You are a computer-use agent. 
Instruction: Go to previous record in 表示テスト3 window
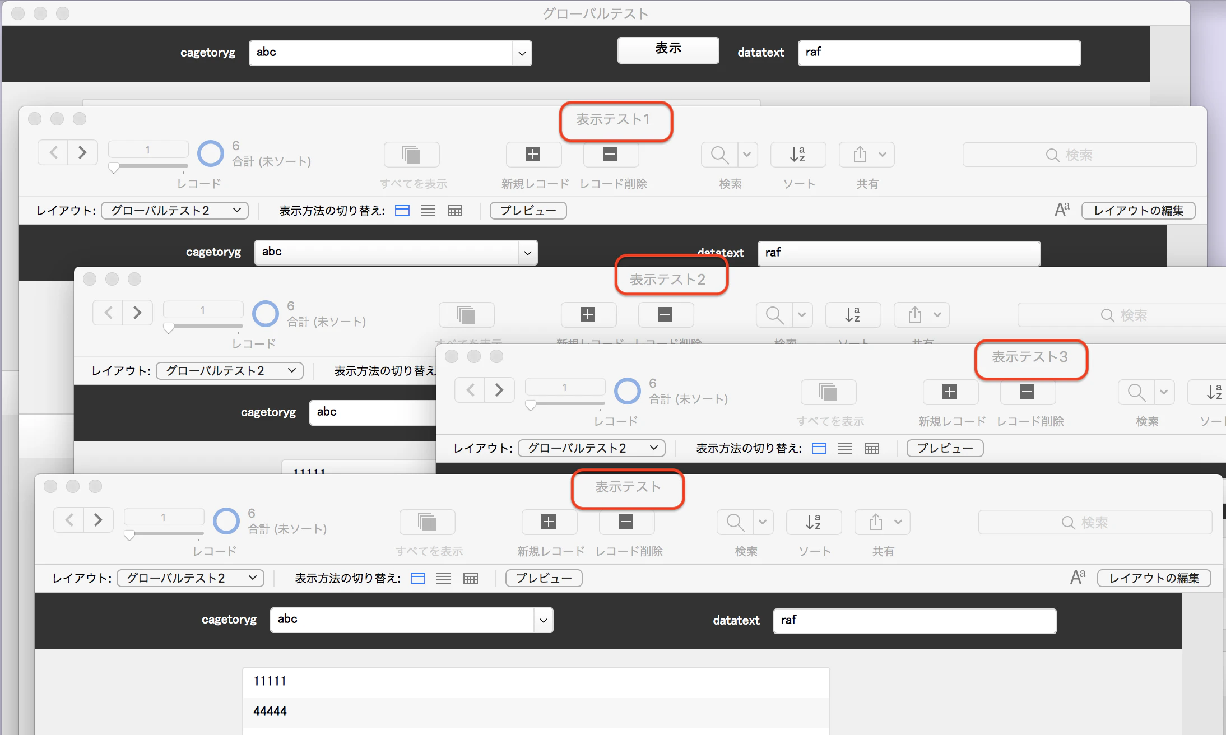coord(470,390)
